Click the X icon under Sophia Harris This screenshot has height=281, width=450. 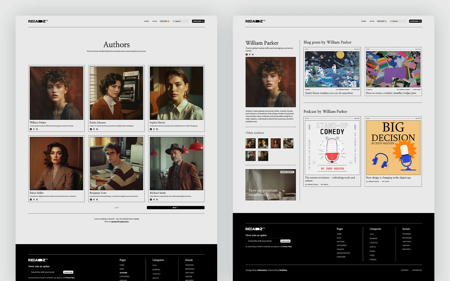point(157,129)
